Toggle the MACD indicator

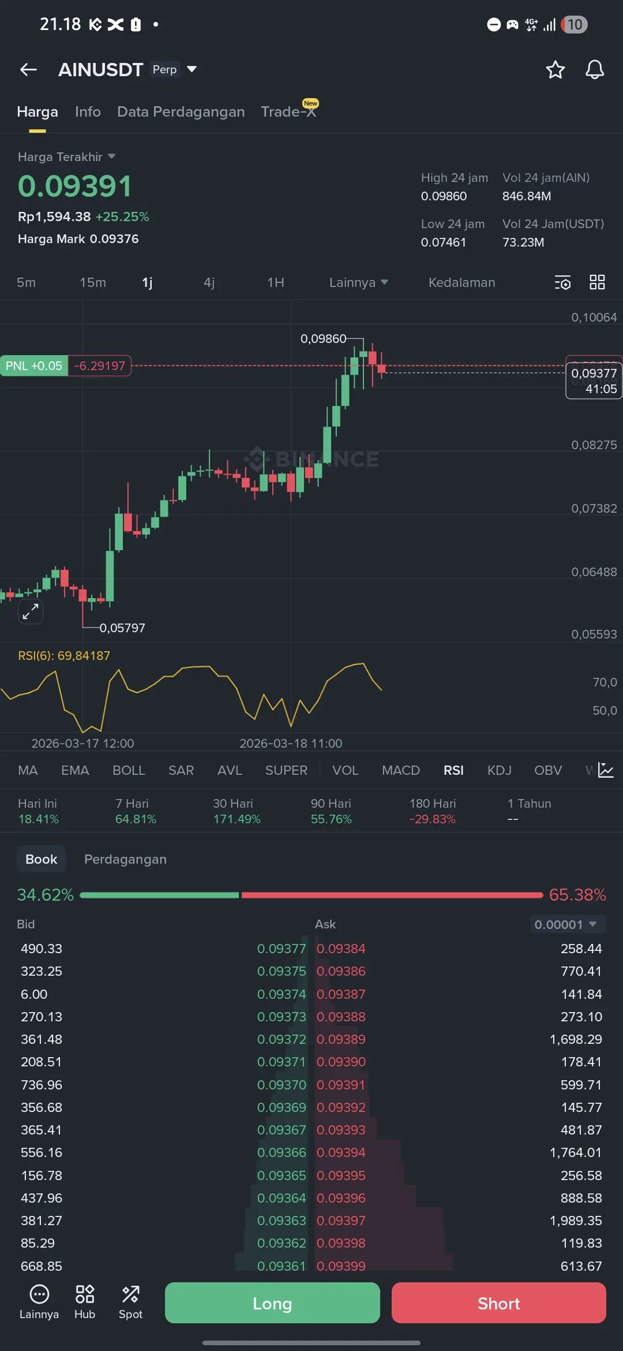[401, 770]
